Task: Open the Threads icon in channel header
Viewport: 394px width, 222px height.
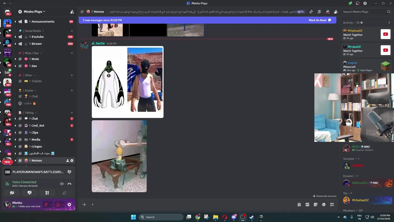Action: point(311,12)
